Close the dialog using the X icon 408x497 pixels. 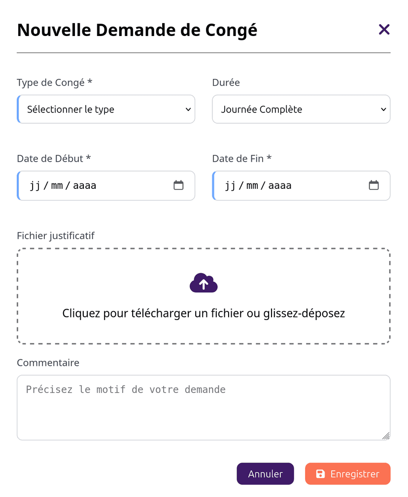[x=384, y=30]
